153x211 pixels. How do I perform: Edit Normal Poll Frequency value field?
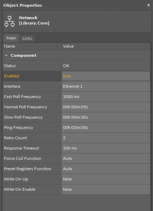(x=106, y=107)
